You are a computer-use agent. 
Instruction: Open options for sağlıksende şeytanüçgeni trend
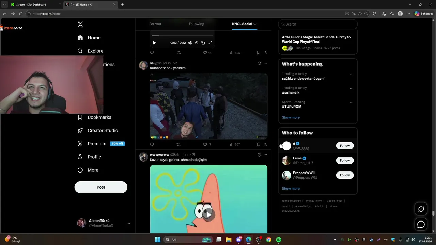[x=352, y=75]
